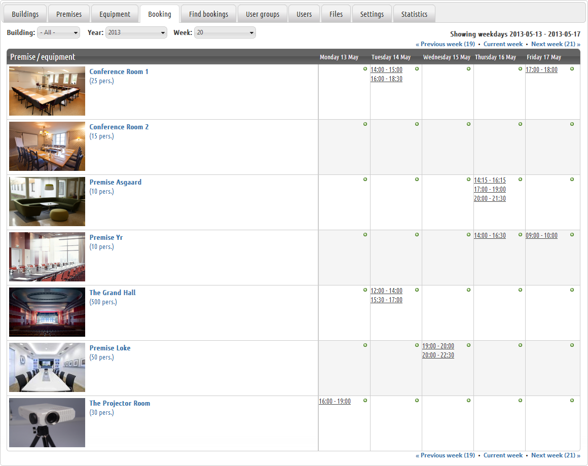Screen dimensions: 588x466
Task: Click the Premise Loke thumbnail image
Action: click(47, 367)
